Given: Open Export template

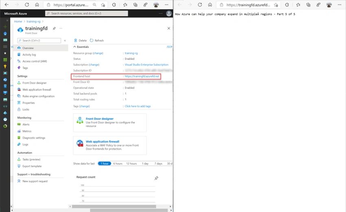Looking at the screenshot, I should pos(32,166).
